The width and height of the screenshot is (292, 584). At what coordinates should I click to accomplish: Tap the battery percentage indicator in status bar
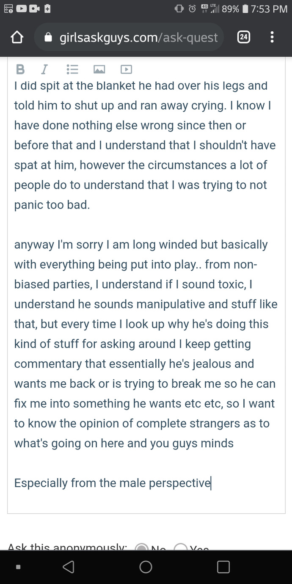point(231,8)
